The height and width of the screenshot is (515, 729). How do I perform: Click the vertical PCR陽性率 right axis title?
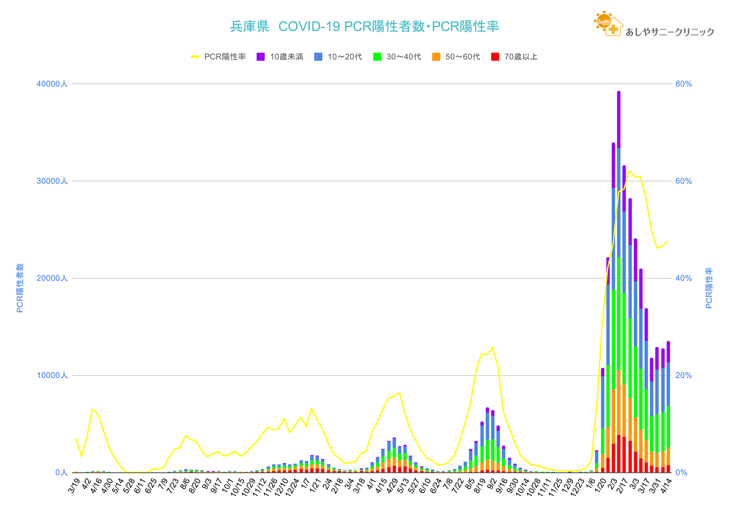point(709,288)
